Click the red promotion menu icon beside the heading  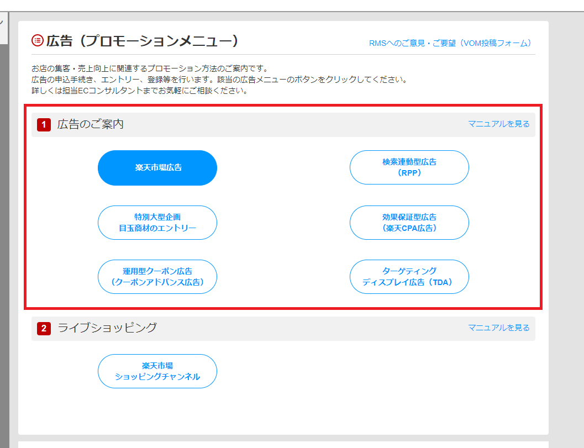point(38,40)
